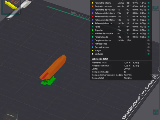The height and width of the screenshot is (120, 160).
Task: Click Tiempo total value 13m25s
Action: [x=128, y=78]
